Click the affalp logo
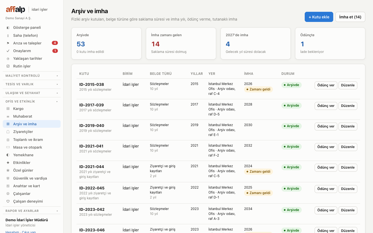 (x=16, y=10)
